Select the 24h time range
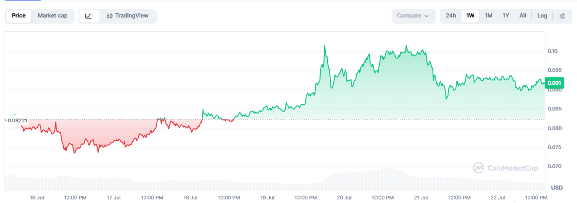The height and width of the screenshot is (203, 577). pyautogui.click(x=451, y=16)
